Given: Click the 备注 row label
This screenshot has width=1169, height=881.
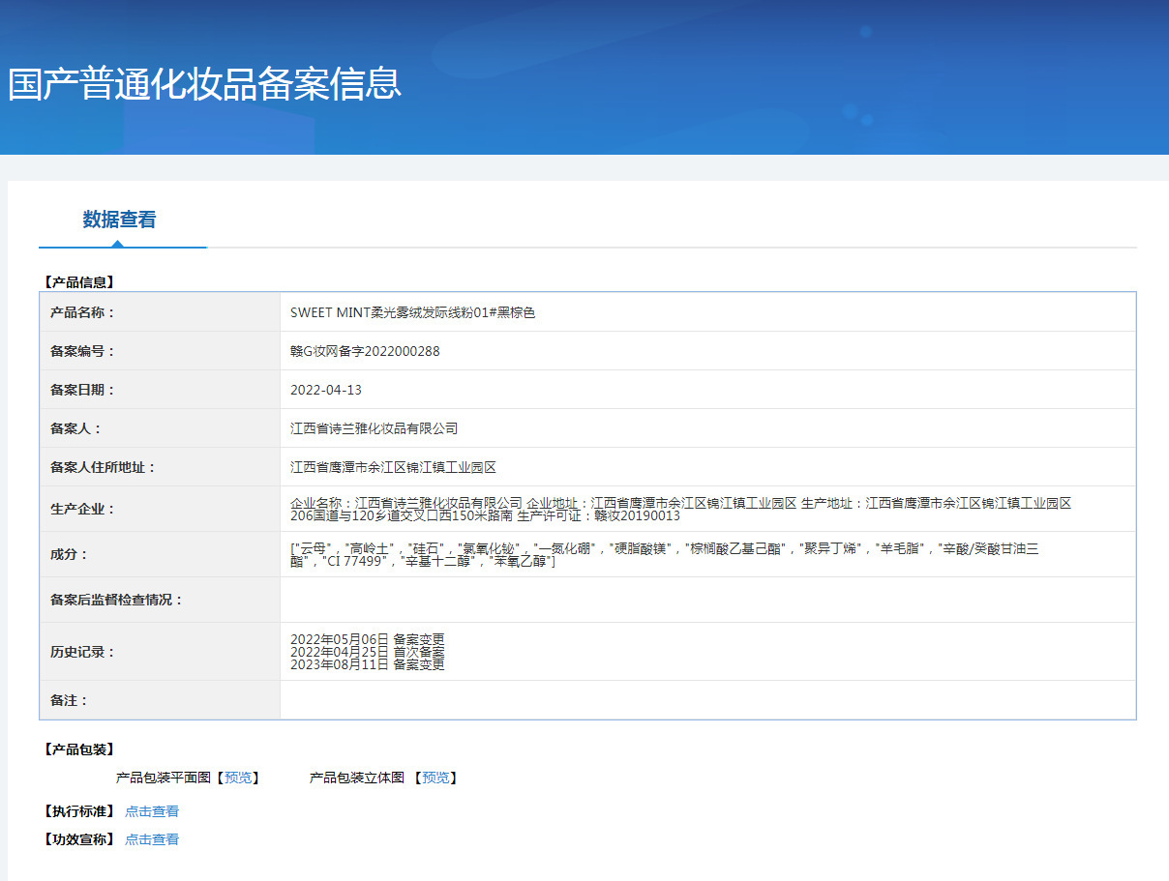Looking at the screenshot, I should (69, 700).
